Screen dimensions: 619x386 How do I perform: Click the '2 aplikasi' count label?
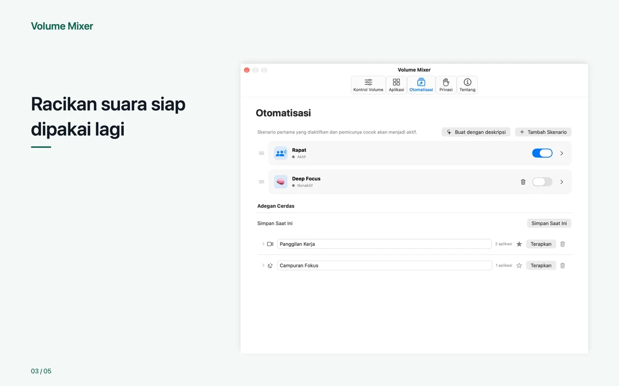[503, 244]
